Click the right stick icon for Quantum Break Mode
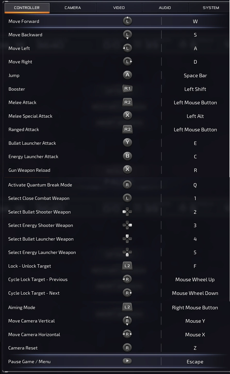The height and width of the screenshot is (374, 230). pos(127,184)
